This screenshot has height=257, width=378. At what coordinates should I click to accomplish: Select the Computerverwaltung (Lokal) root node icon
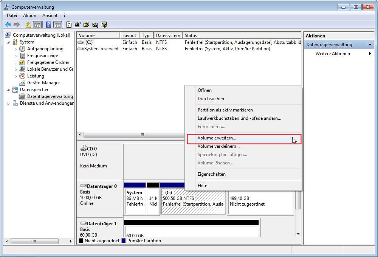8,35
